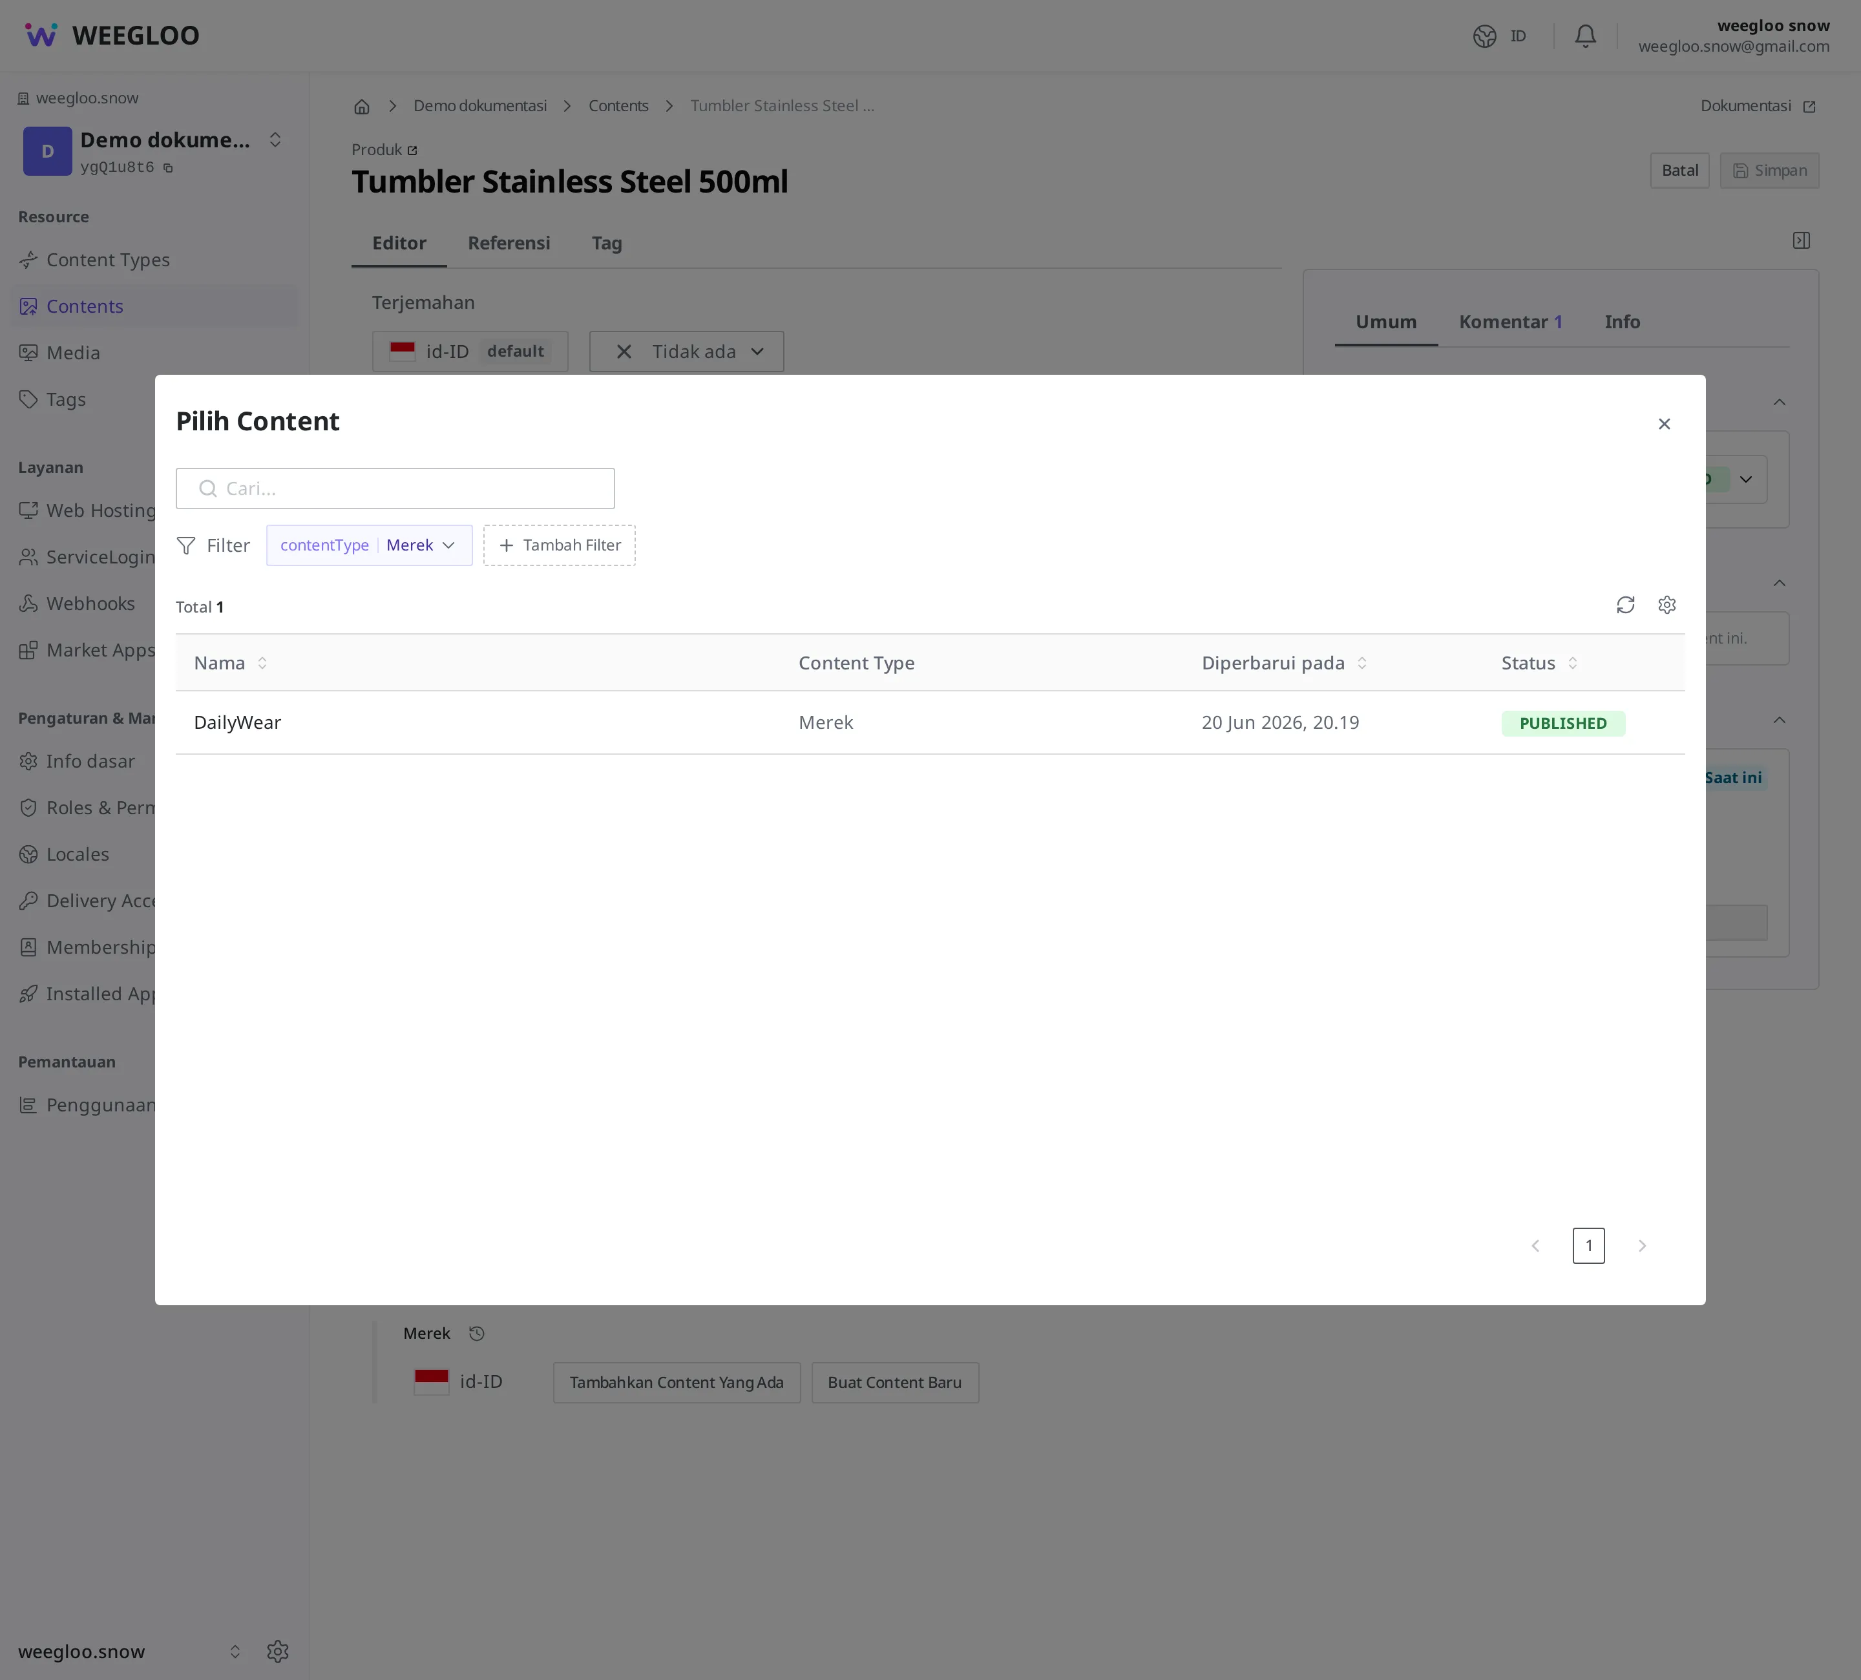Switch to the Tag tab
1861x1680 pixels.
[x=607, y=244]
